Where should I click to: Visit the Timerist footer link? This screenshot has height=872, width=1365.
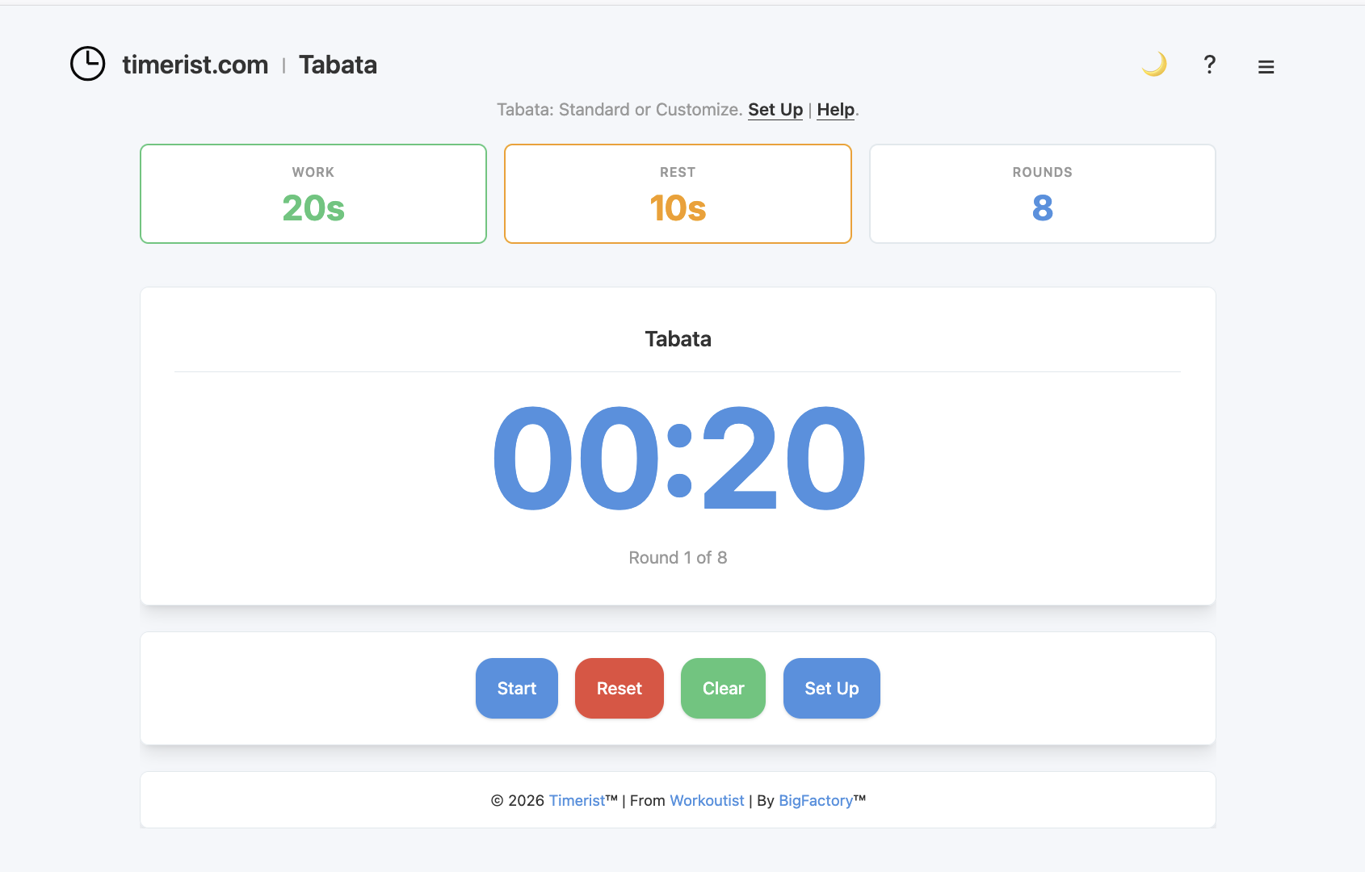[x=577, y=800]
